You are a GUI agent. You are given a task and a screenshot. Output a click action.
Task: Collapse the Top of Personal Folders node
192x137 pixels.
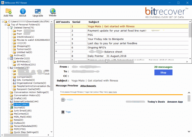[5, 25]
